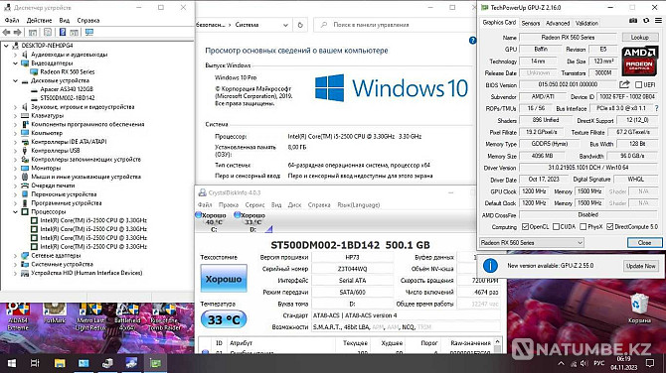This screenshot has width=666, height=373.
Task: Collapse the DESKTOP-NEH0PG4 root node
Action: [6, 46]
